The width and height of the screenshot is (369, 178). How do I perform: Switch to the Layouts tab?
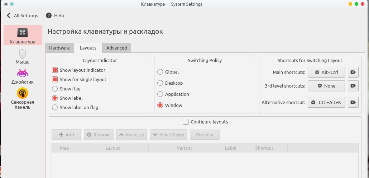coord(88,48)
